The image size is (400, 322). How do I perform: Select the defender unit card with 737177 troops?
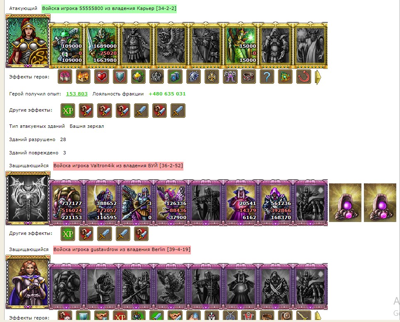point(66,203)
